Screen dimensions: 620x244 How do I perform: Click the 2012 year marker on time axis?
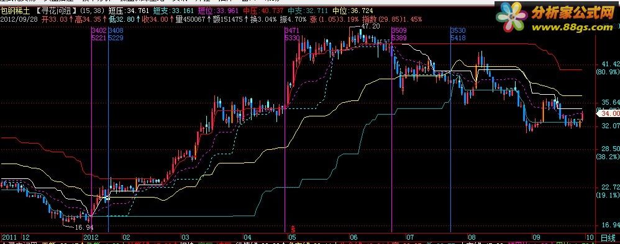[89, 238]
